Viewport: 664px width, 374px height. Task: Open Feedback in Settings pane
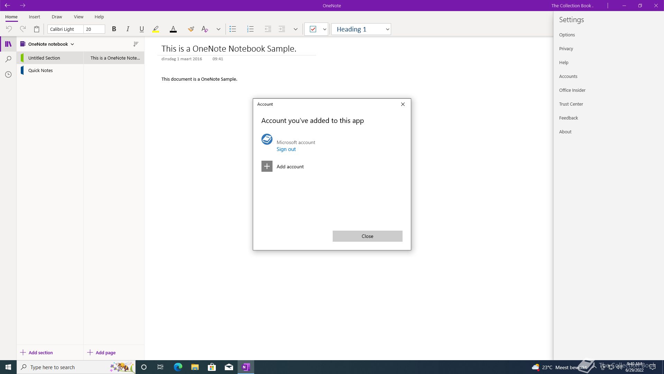point(569,118)
